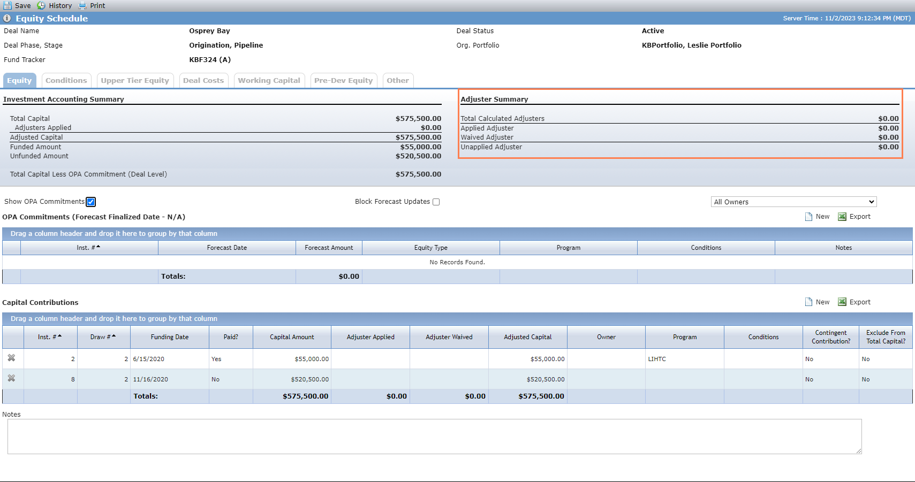Sort by Forecast Amount column header

[329, 248]
